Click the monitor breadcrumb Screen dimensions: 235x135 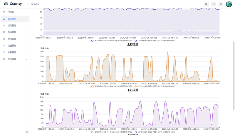35,4
